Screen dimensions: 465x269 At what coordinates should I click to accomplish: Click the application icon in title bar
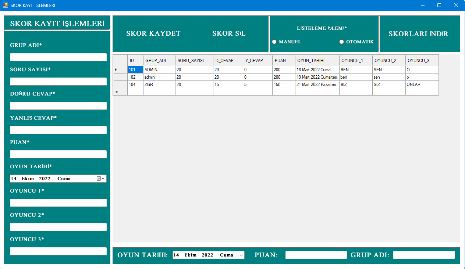coord(6,6)
